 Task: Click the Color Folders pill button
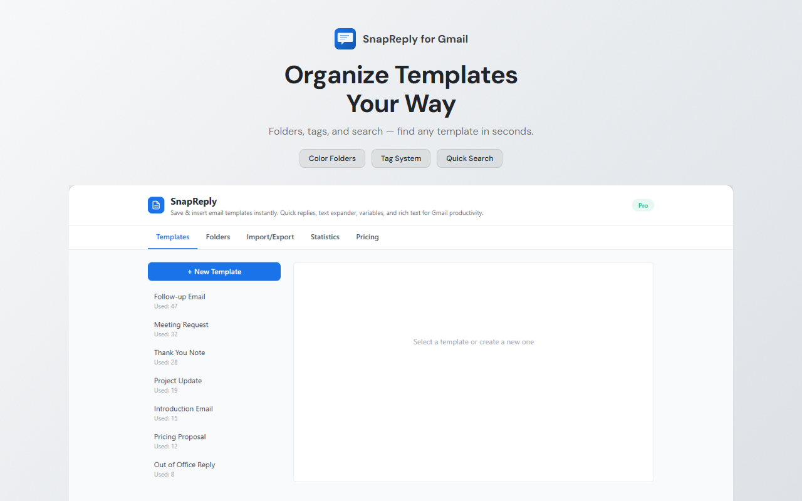click(332, 158)
